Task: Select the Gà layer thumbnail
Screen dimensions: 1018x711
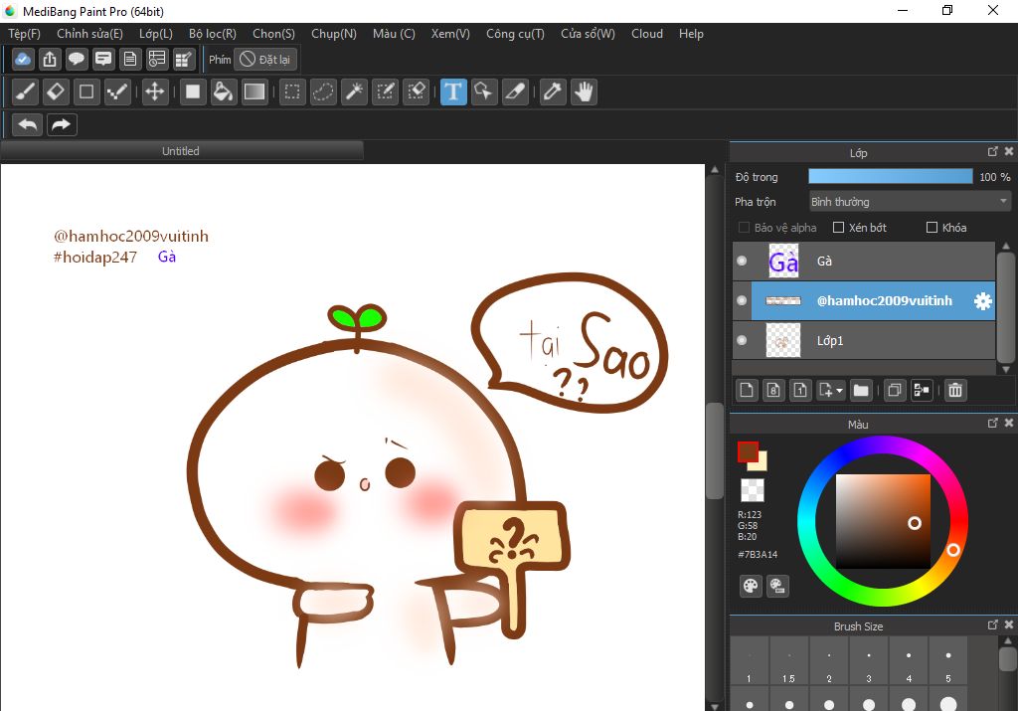Action: (783, 261)
